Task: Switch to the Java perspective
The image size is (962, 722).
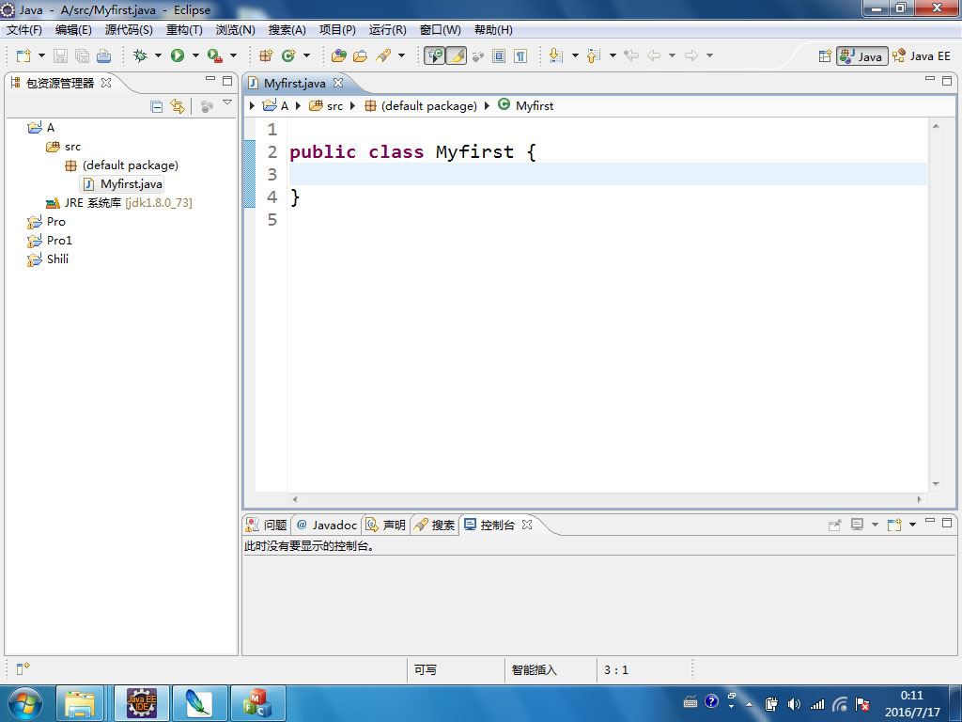Action: tap(862, 55)
